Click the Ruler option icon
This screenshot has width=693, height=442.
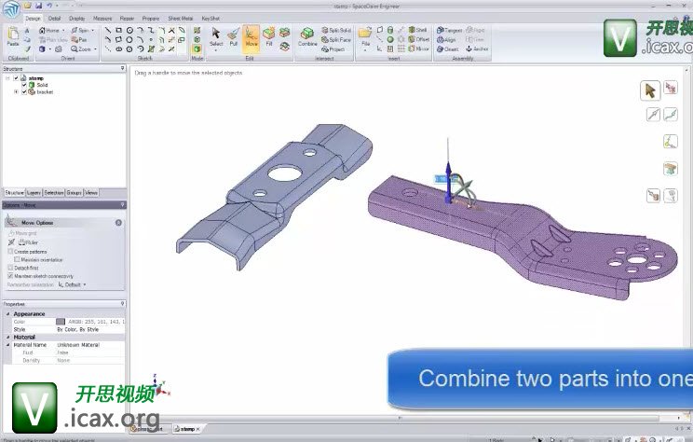pyautogui.click(x=22, y=242)
